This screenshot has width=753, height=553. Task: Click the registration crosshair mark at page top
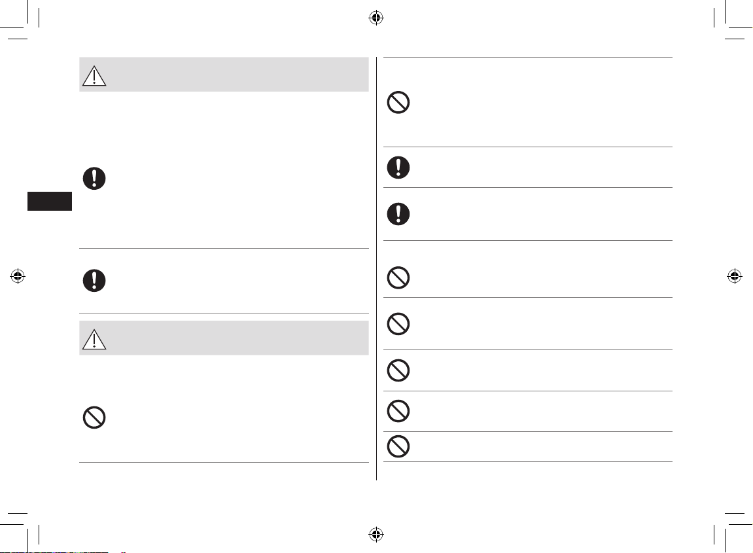[376, 18]
